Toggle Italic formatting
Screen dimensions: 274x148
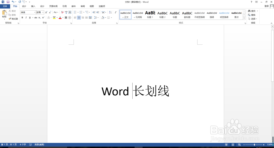point(26,17)
